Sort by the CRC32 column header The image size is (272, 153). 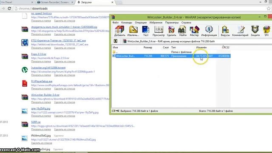click(x=226, y=47)
